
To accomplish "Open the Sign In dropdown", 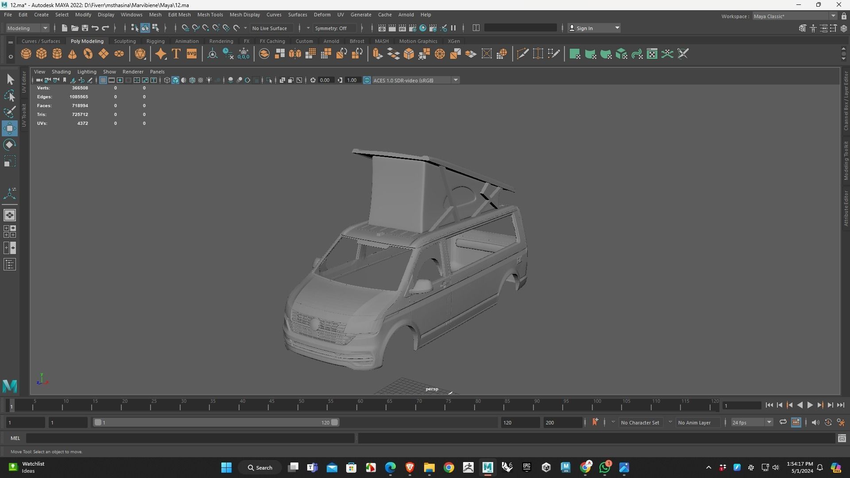I will click(594, 28).
